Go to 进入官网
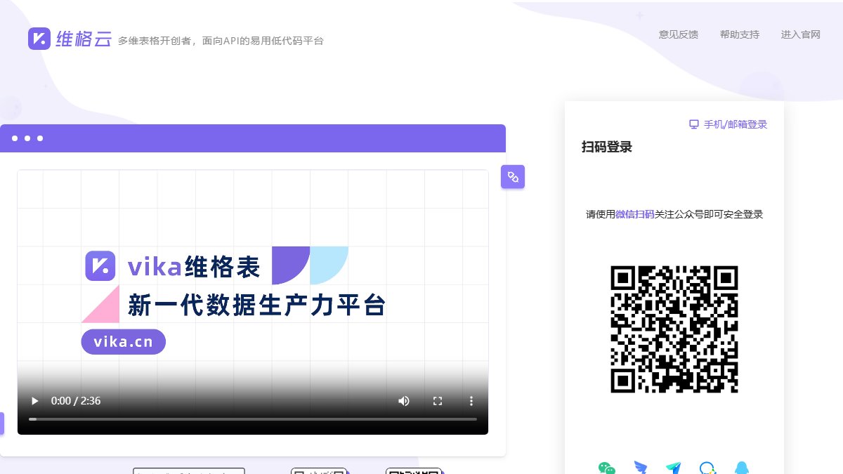843x474 pixels. point(801,34)
